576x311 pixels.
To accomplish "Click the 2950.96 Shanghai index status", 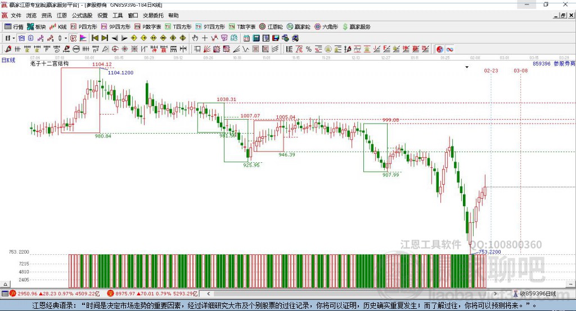I will click(x=55, y=294).
